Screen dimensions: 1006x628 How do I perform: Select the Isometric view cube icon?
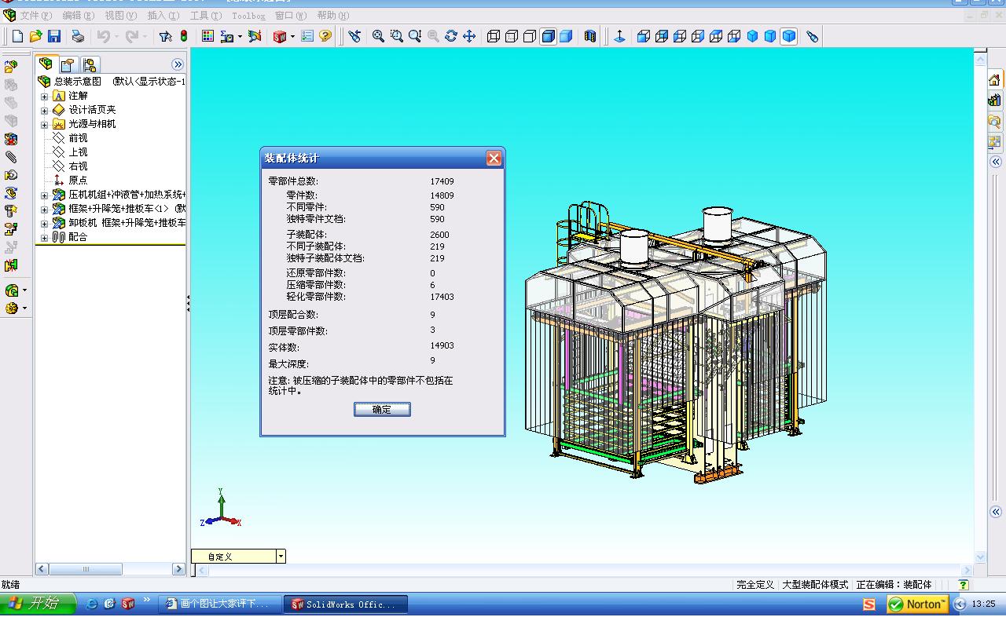752,36
